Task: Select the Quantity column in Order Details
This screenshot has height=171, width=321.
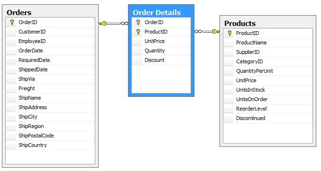Action: tap(161, 51)
